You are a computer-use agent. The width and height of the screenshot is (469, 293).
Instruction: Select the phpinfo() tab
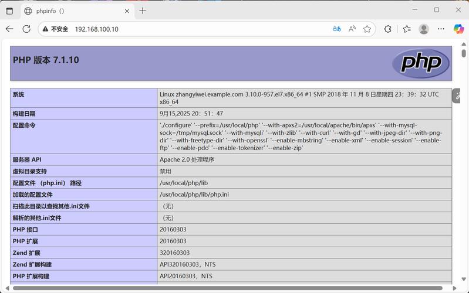click(x=77, y=11)
